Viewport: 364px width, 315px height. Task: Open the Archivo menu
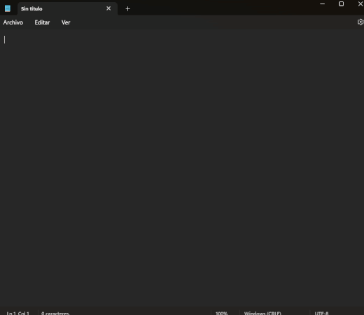tap(13, 22)
